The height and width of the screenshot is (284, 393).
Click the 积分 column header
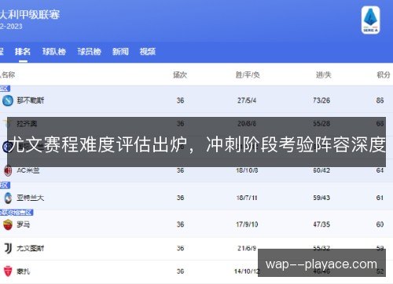(384, 75)
